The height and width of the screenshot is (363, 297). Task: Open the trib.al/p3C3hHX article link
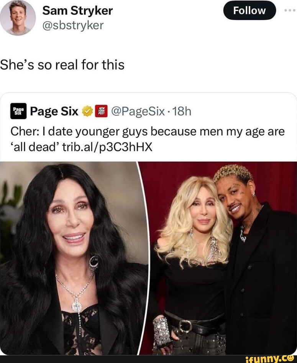107,147
